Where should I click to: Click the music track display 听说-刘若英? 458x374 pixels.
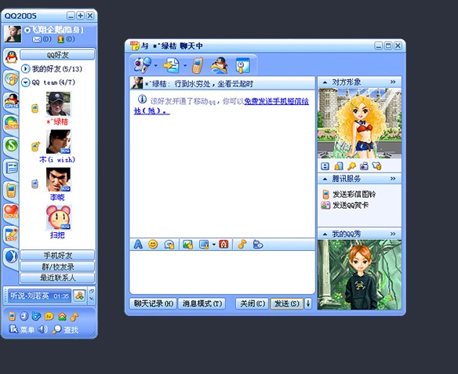[39, 296]
